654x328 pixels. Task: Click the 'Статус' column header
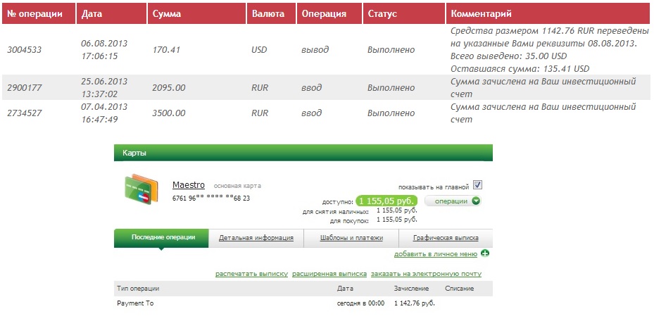pos(382,13)
